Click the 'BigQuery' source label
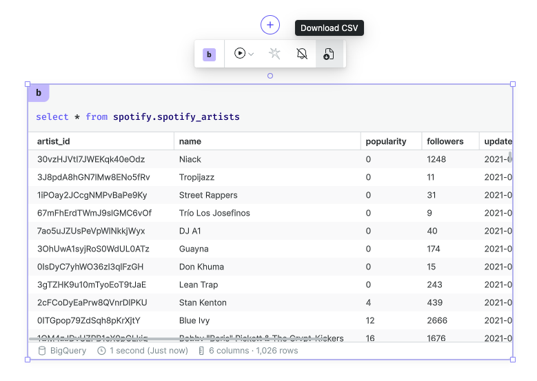This screenshot has width=537, height=381. 68,351
